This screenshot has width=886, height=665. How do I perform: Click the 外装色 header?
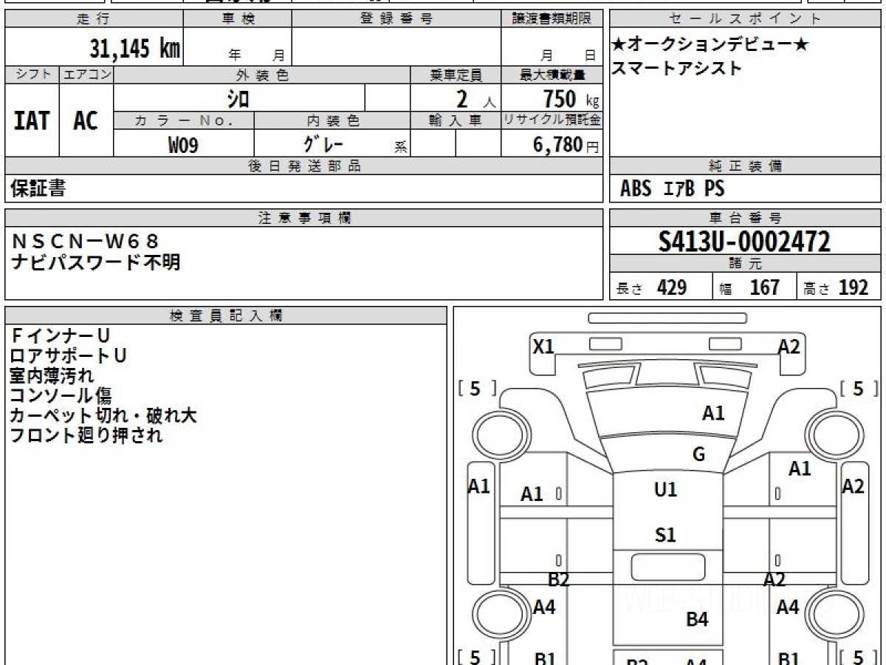pyautogui.click(x=262, y=75)
